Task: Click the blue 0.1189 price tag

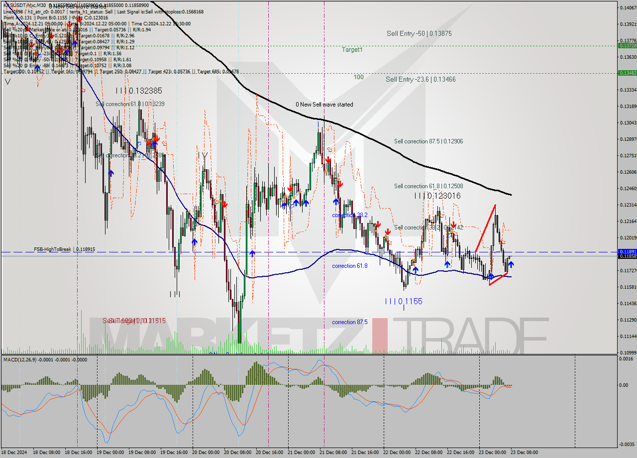Action: coord(627,252)
